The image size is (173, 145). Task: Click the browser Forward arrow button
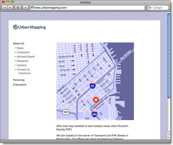pyautogui.click(x=10, y=8)
